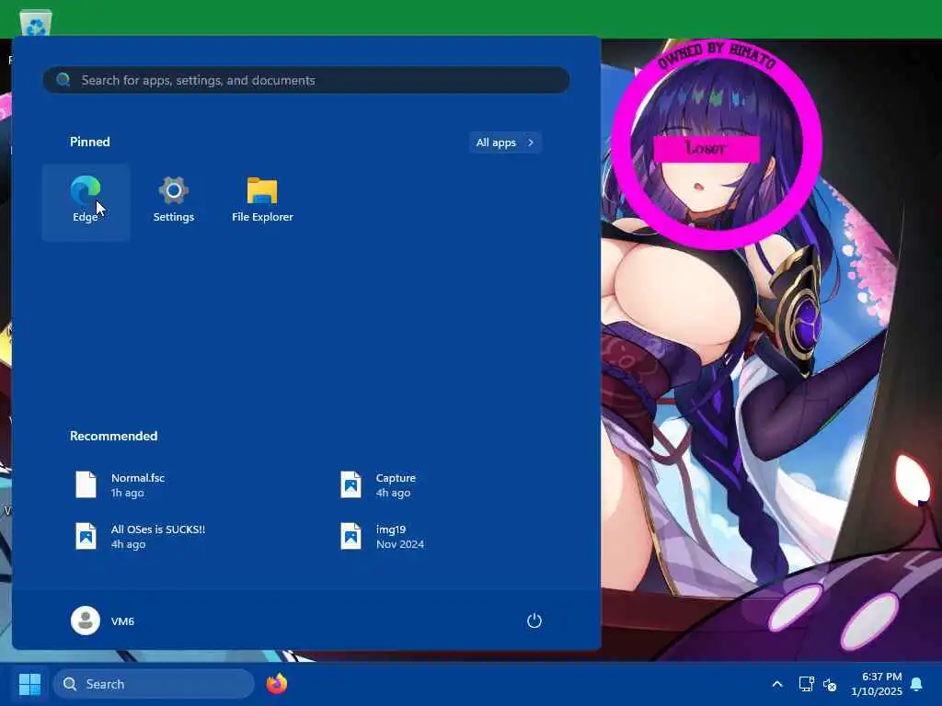942x706 pixels.
Task: Launch File Explorer from Pinned
Action: point(262,201)
